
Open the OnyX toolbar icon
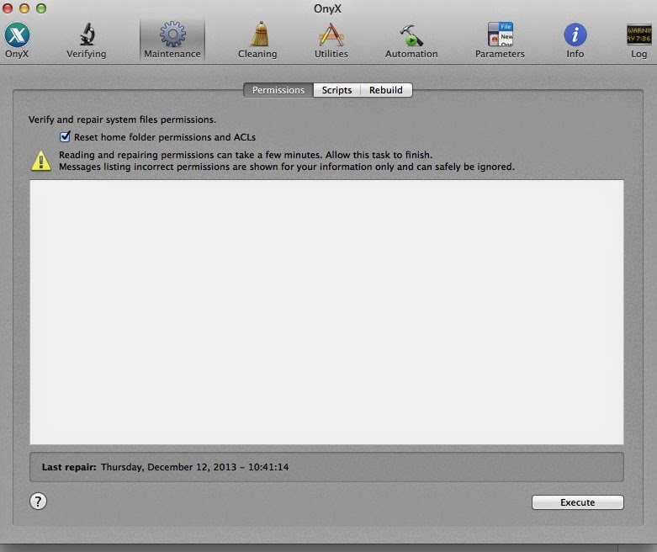pos(17,40)
